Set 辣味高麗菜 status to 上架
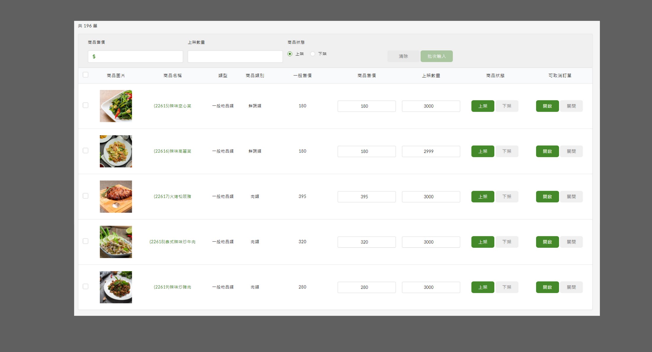 pos(483,151)
